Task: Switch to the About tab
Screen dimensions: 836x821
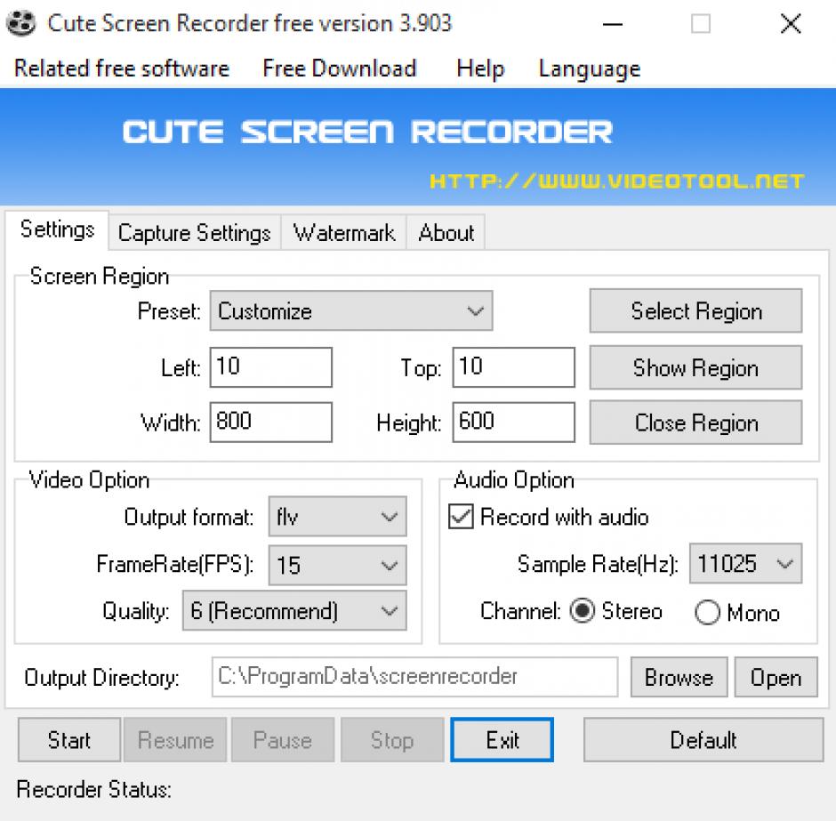Action: 446,233
